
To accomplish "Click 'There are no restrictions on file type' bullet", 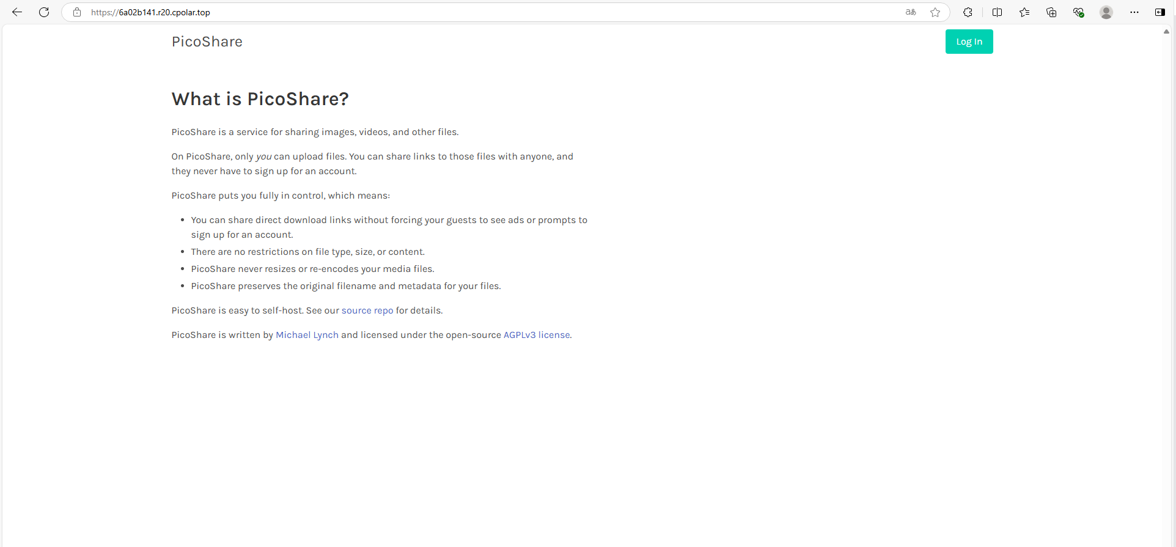I will coord(308,252).
